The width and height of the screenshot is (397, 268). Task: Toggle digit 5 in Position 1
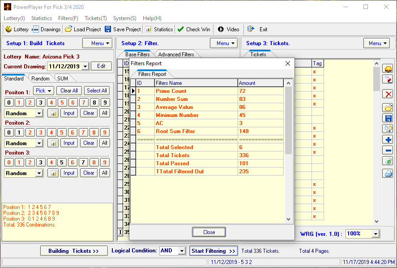coord(62,103)
